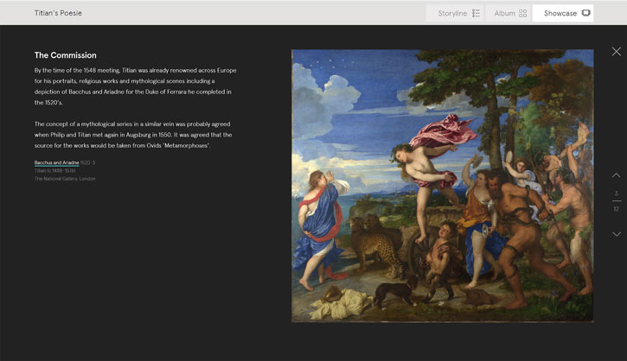Click the paragraph starting 'By the time of the 1548'
The image size is (627, 361).
(x=135, y=86)
